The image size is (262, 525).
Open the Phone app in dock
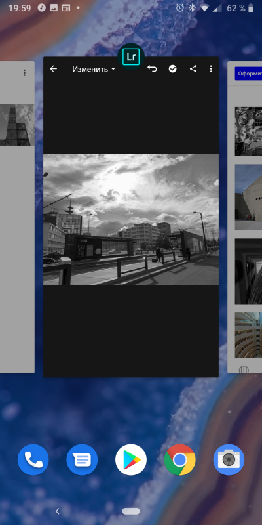[33, 460]
